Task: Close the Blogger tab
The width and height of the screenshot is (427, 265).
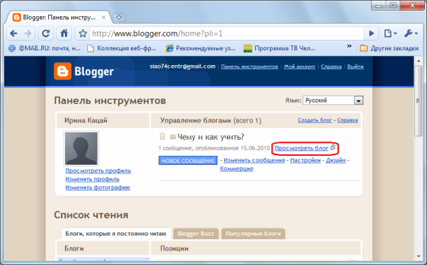Action: (103, 17)
